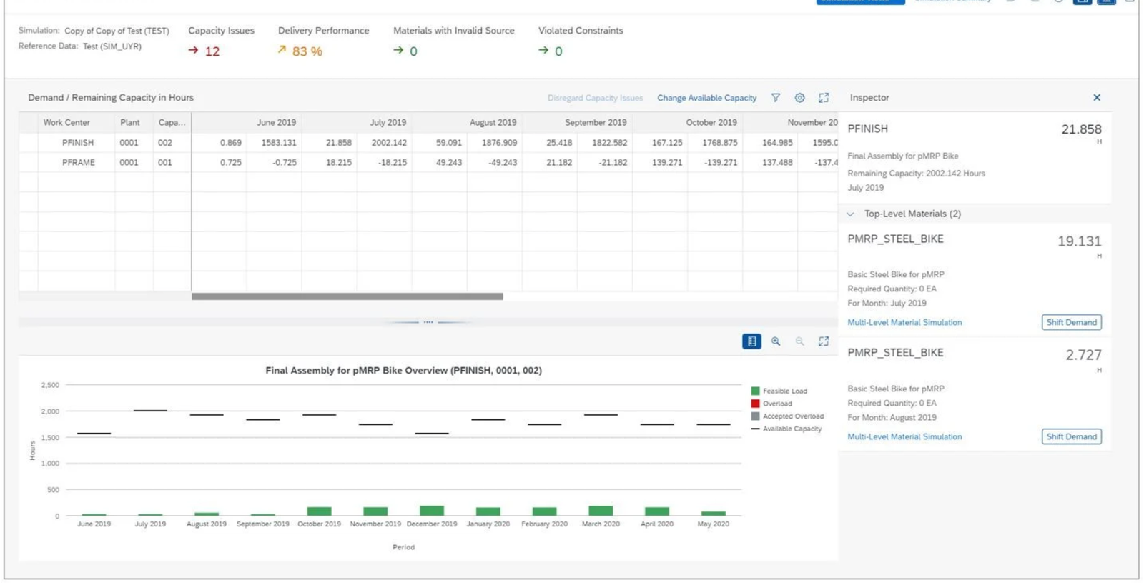Click PFRAME cell value 18.215
This screenshot has height=585, width=1144.
(339, 163)
